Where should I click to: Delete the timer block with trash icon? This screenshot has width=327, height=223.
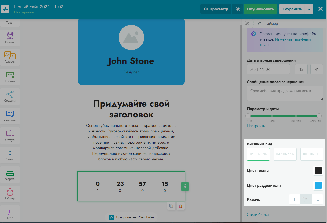(x=180, y=206)
